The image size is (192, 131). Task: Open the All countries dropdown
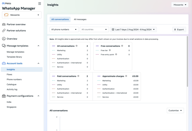94,30
